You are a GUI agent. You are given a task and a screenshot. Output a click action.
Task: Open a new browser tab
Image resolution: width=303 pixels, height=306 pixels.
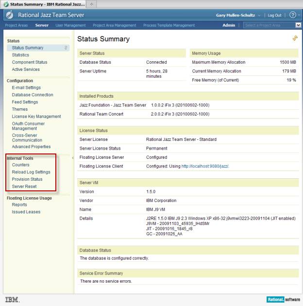pos(91,4)
